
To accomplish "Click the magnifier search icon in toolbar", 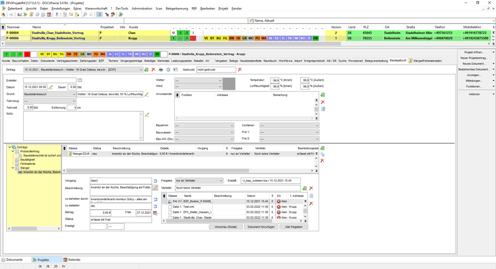I will tap(85, 15).
